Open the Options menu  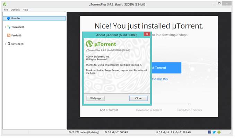15,10
